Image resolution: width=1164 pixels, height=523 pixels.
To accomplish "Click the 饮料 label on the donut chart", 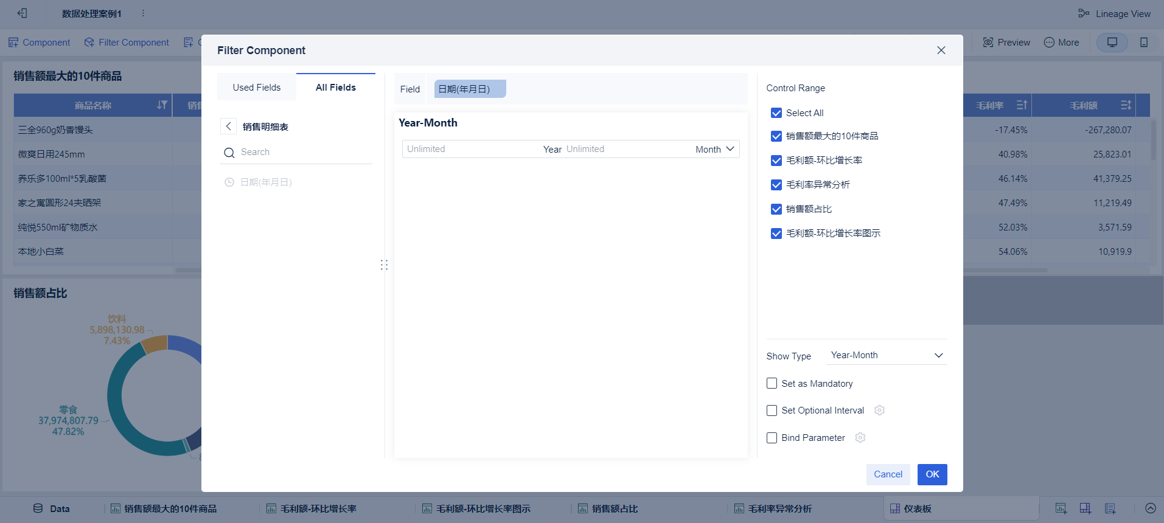I will (117, 319).
